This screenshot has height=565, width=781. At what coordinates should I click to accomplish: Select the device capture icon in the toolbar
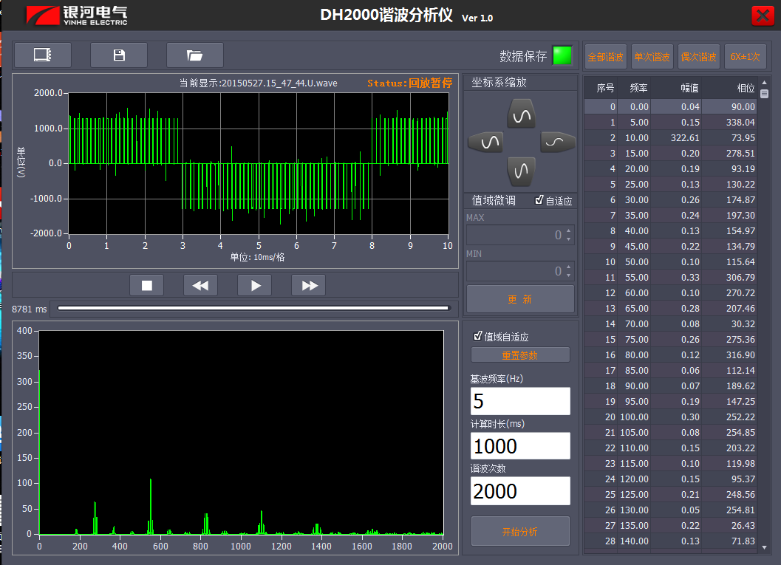tap(42, 55)
